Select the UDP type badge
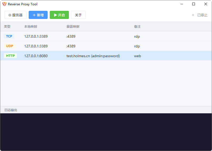The image size is (212, 151). point(9,46)
